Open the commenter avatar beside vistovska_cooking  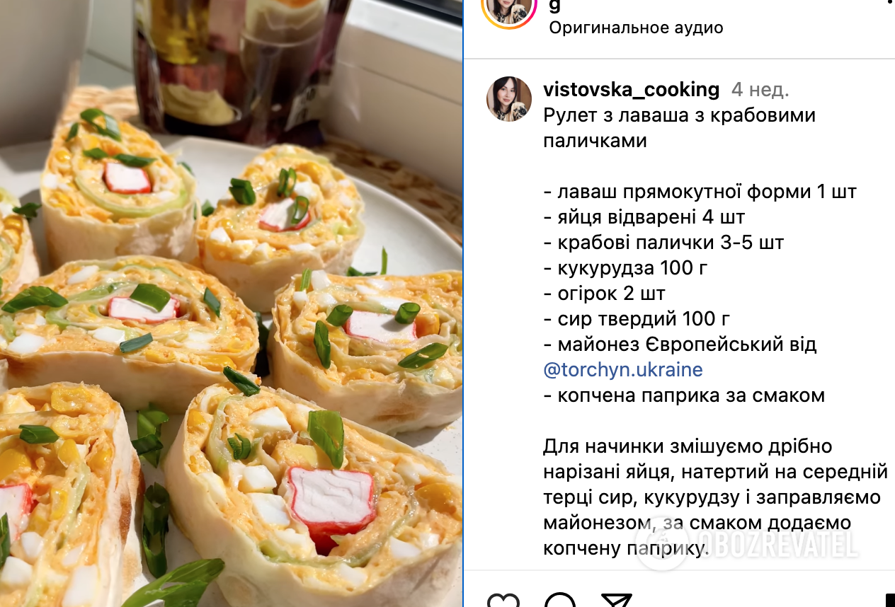click(x=508, y=99)
